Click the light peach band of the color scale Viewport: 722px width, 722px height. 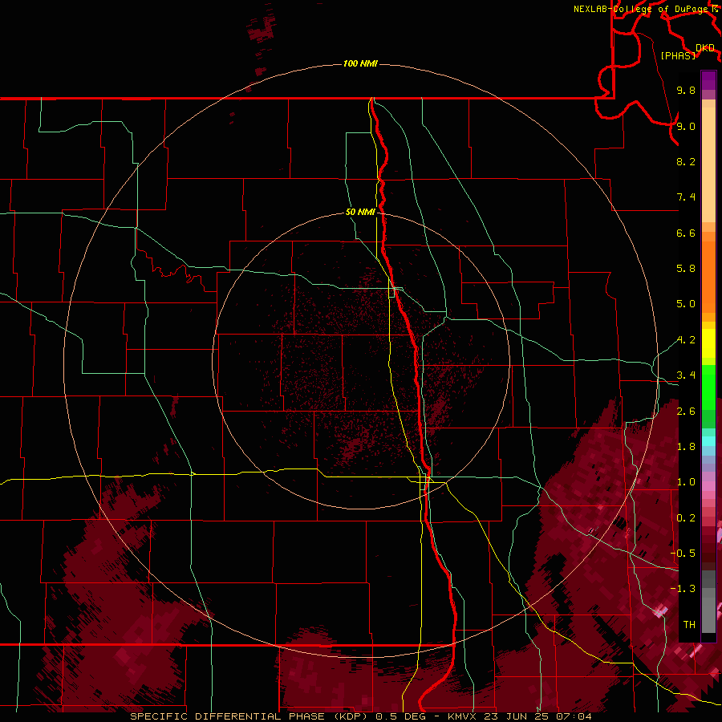[708, 166]
